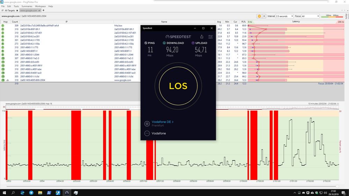Open the Workspace menu
This screenshot has width=349, height=196.
tap(40, 6)
